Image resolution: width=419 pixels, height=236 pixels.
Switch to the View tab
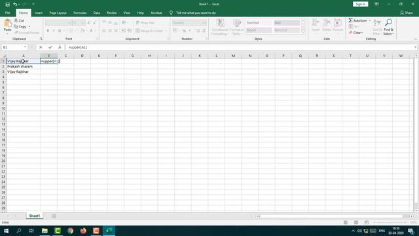coord(126,13)
